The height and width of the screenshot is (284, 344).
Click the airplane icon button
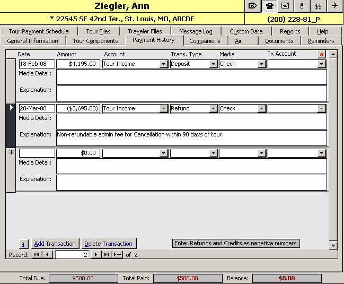(334, 6)
